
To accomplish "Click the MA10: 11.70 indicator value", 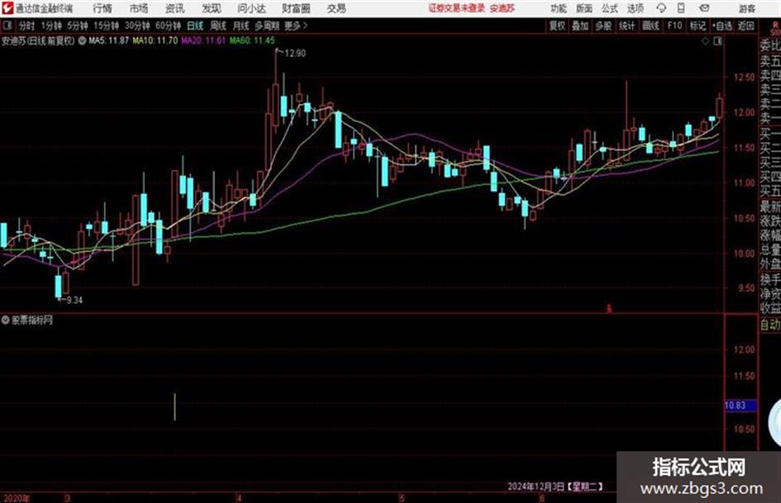I will (155, 40).
